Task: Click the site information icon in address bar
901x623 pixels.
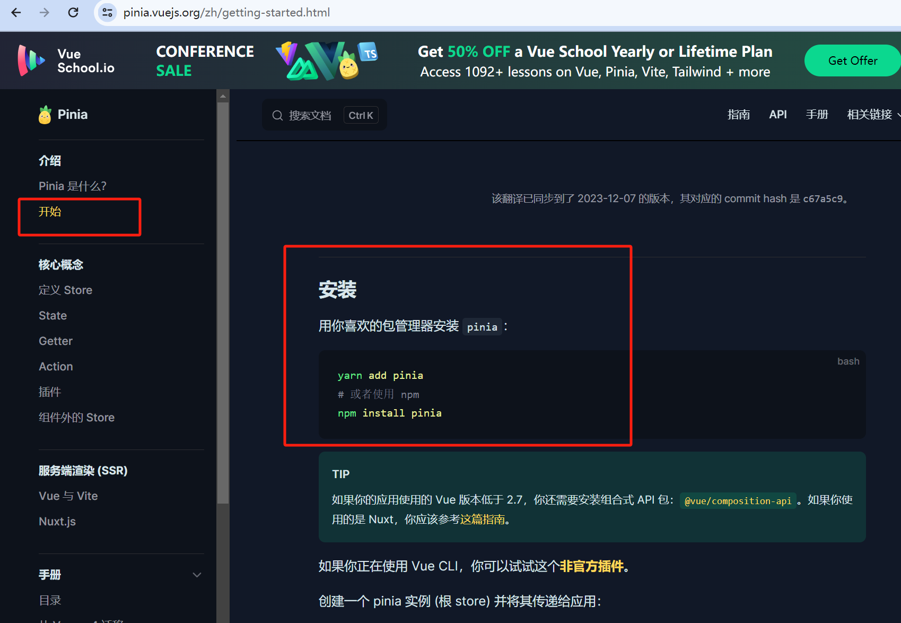Action: 107,12
